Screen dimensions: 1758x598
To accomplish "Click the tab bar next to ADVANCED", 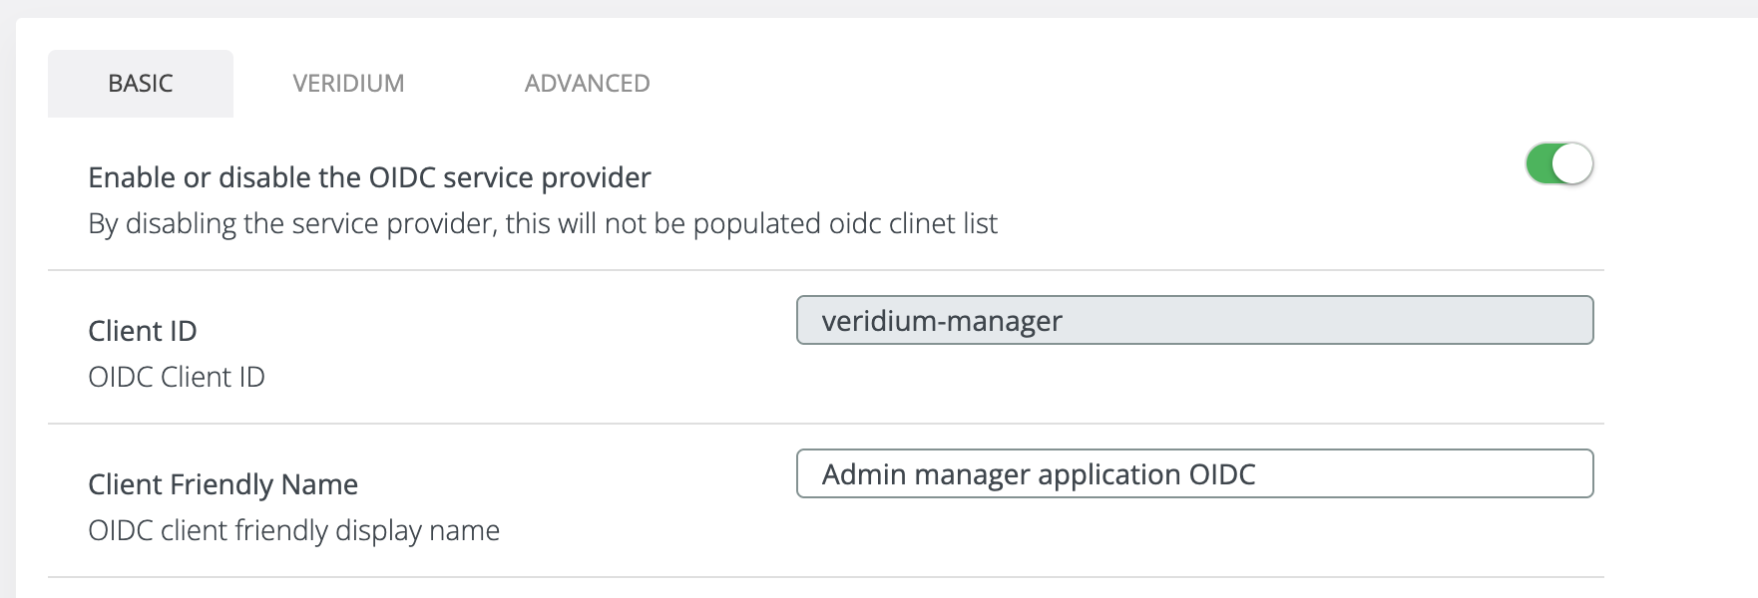I will click(898, 84).
